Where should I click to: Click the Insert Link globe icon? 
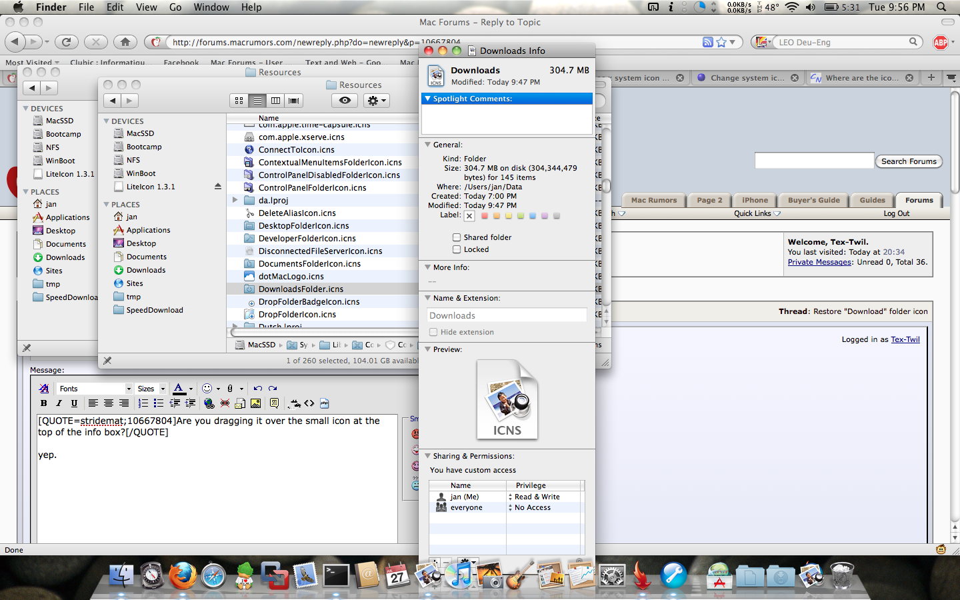click(x=209, y=403)
